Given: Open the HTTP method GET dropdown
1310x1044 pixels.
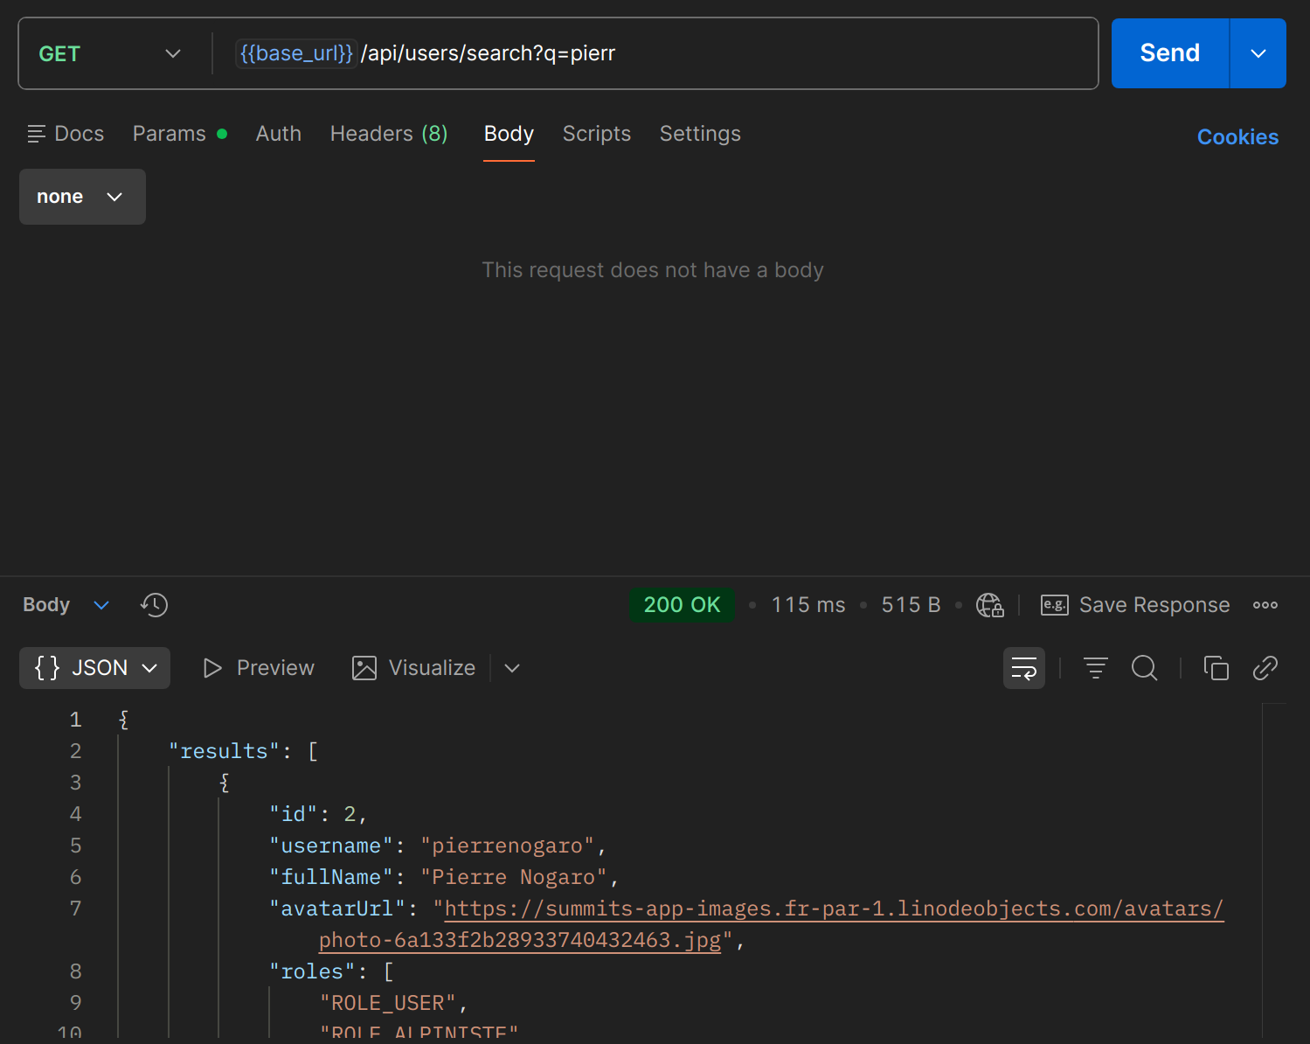Looking at the screenshot, I should point(109,53).
